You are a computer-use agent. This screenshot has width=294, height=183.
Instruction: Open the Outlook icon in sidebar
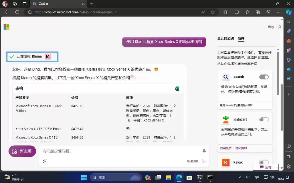(289, 69)
